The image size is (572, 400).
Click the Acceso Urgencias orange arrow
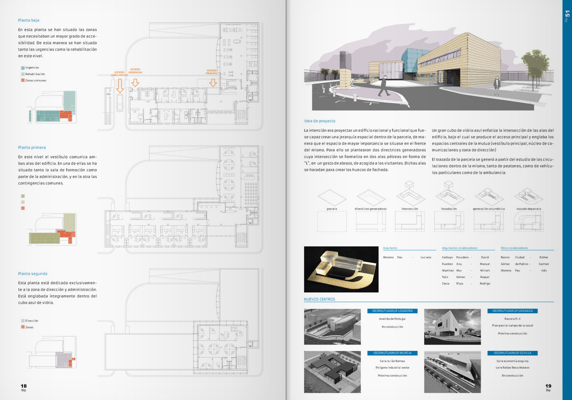(135, 82)
